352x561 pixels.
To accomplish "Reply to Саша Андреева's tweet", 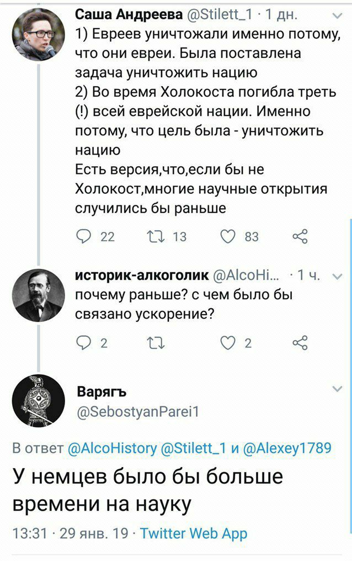I will 84,237.
